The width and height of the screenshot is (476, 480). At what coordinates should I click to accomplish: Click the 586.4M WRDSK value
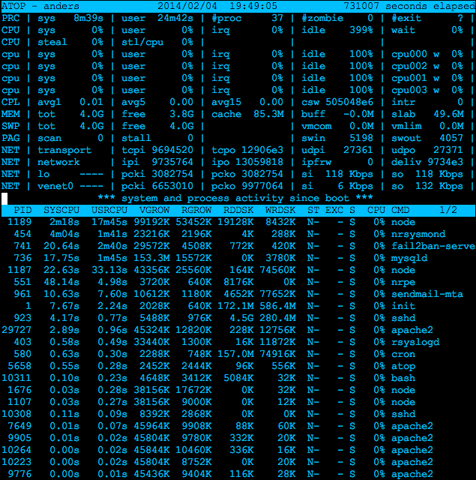point(278,306)
